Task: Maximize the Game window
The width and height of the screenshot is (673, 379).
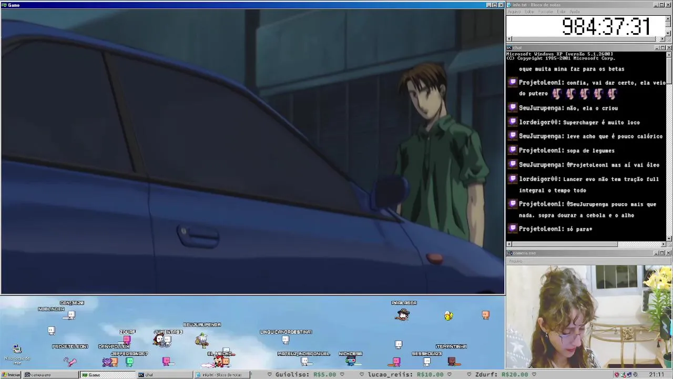Action: (494, 5)
